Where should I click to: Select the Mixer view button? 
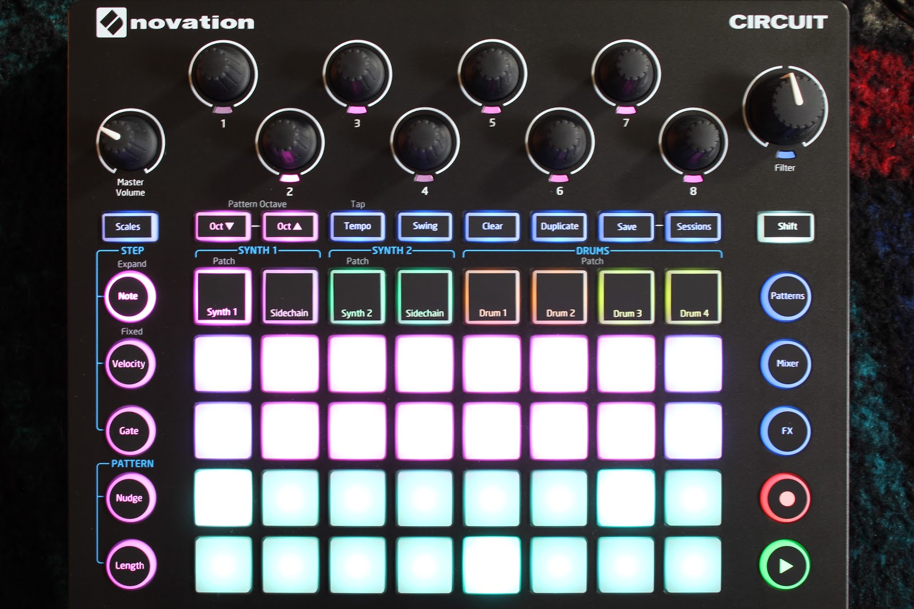(785, 363)
